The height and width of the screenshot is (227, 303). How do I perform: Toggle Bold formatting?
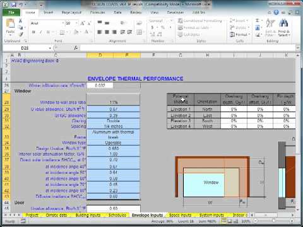[x=33, y=32]
